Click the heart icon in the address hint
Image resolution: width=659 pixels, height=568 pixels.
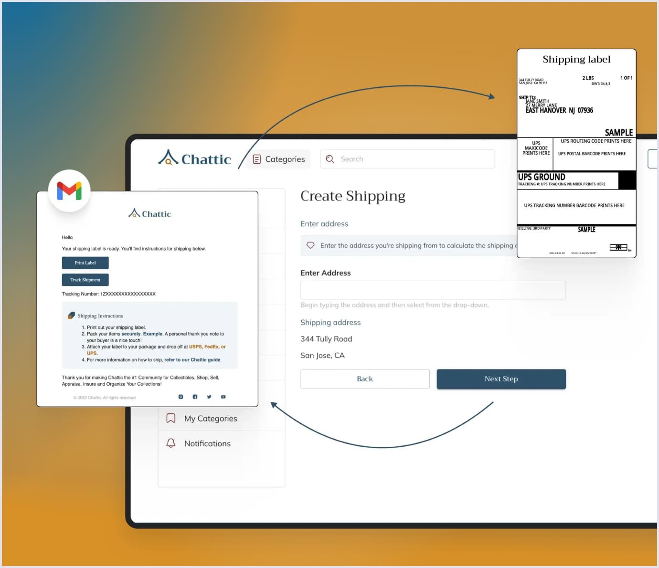(310, 245)
